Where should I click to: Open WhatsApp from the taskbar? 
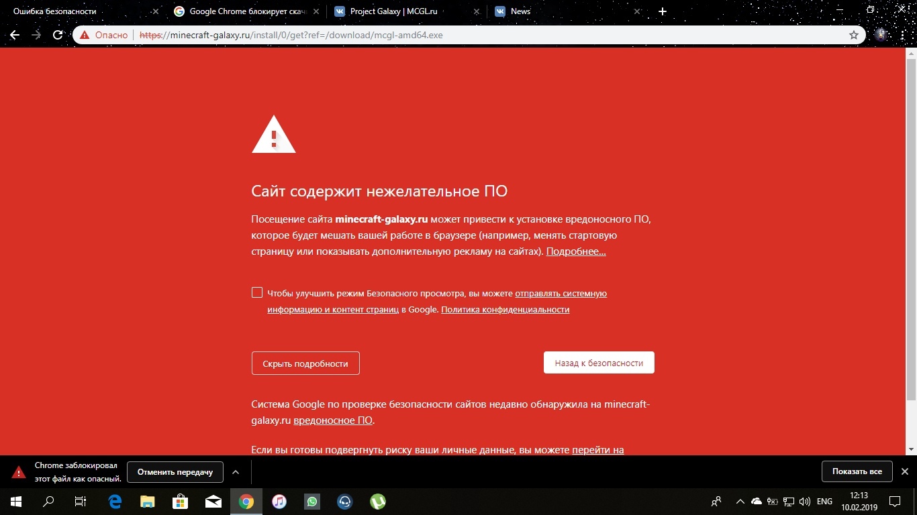pyautogui.click(x=312, y=501)
